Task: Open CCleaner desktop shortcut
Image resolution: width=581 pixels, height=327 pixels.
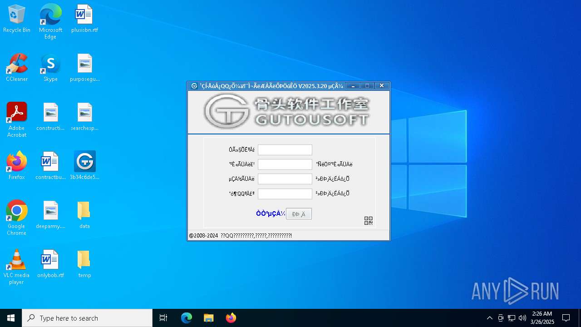Action: pyautogui.click(x=17, y=67)
